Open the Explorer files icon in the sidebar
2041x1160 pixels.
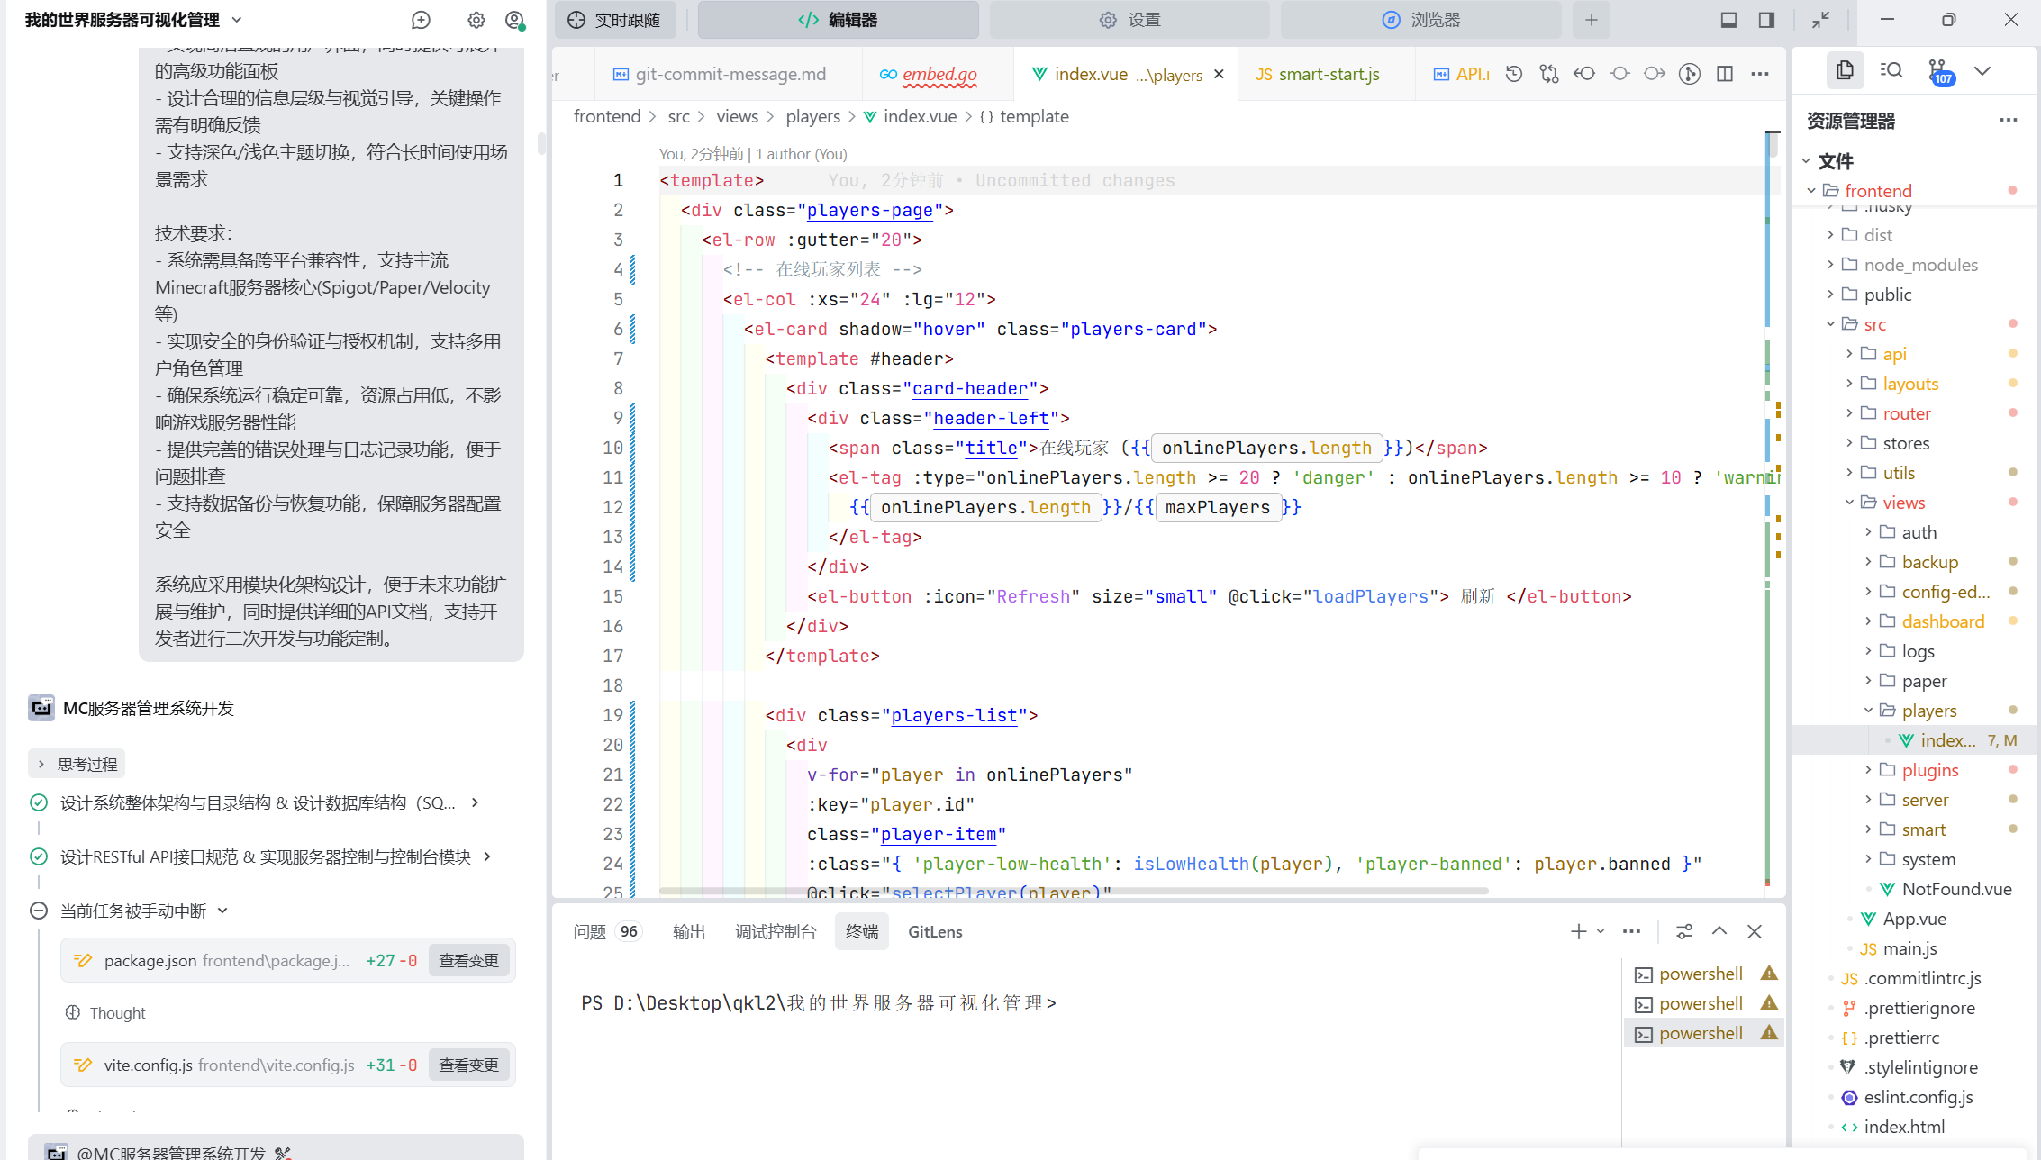tap(1845, 70)
